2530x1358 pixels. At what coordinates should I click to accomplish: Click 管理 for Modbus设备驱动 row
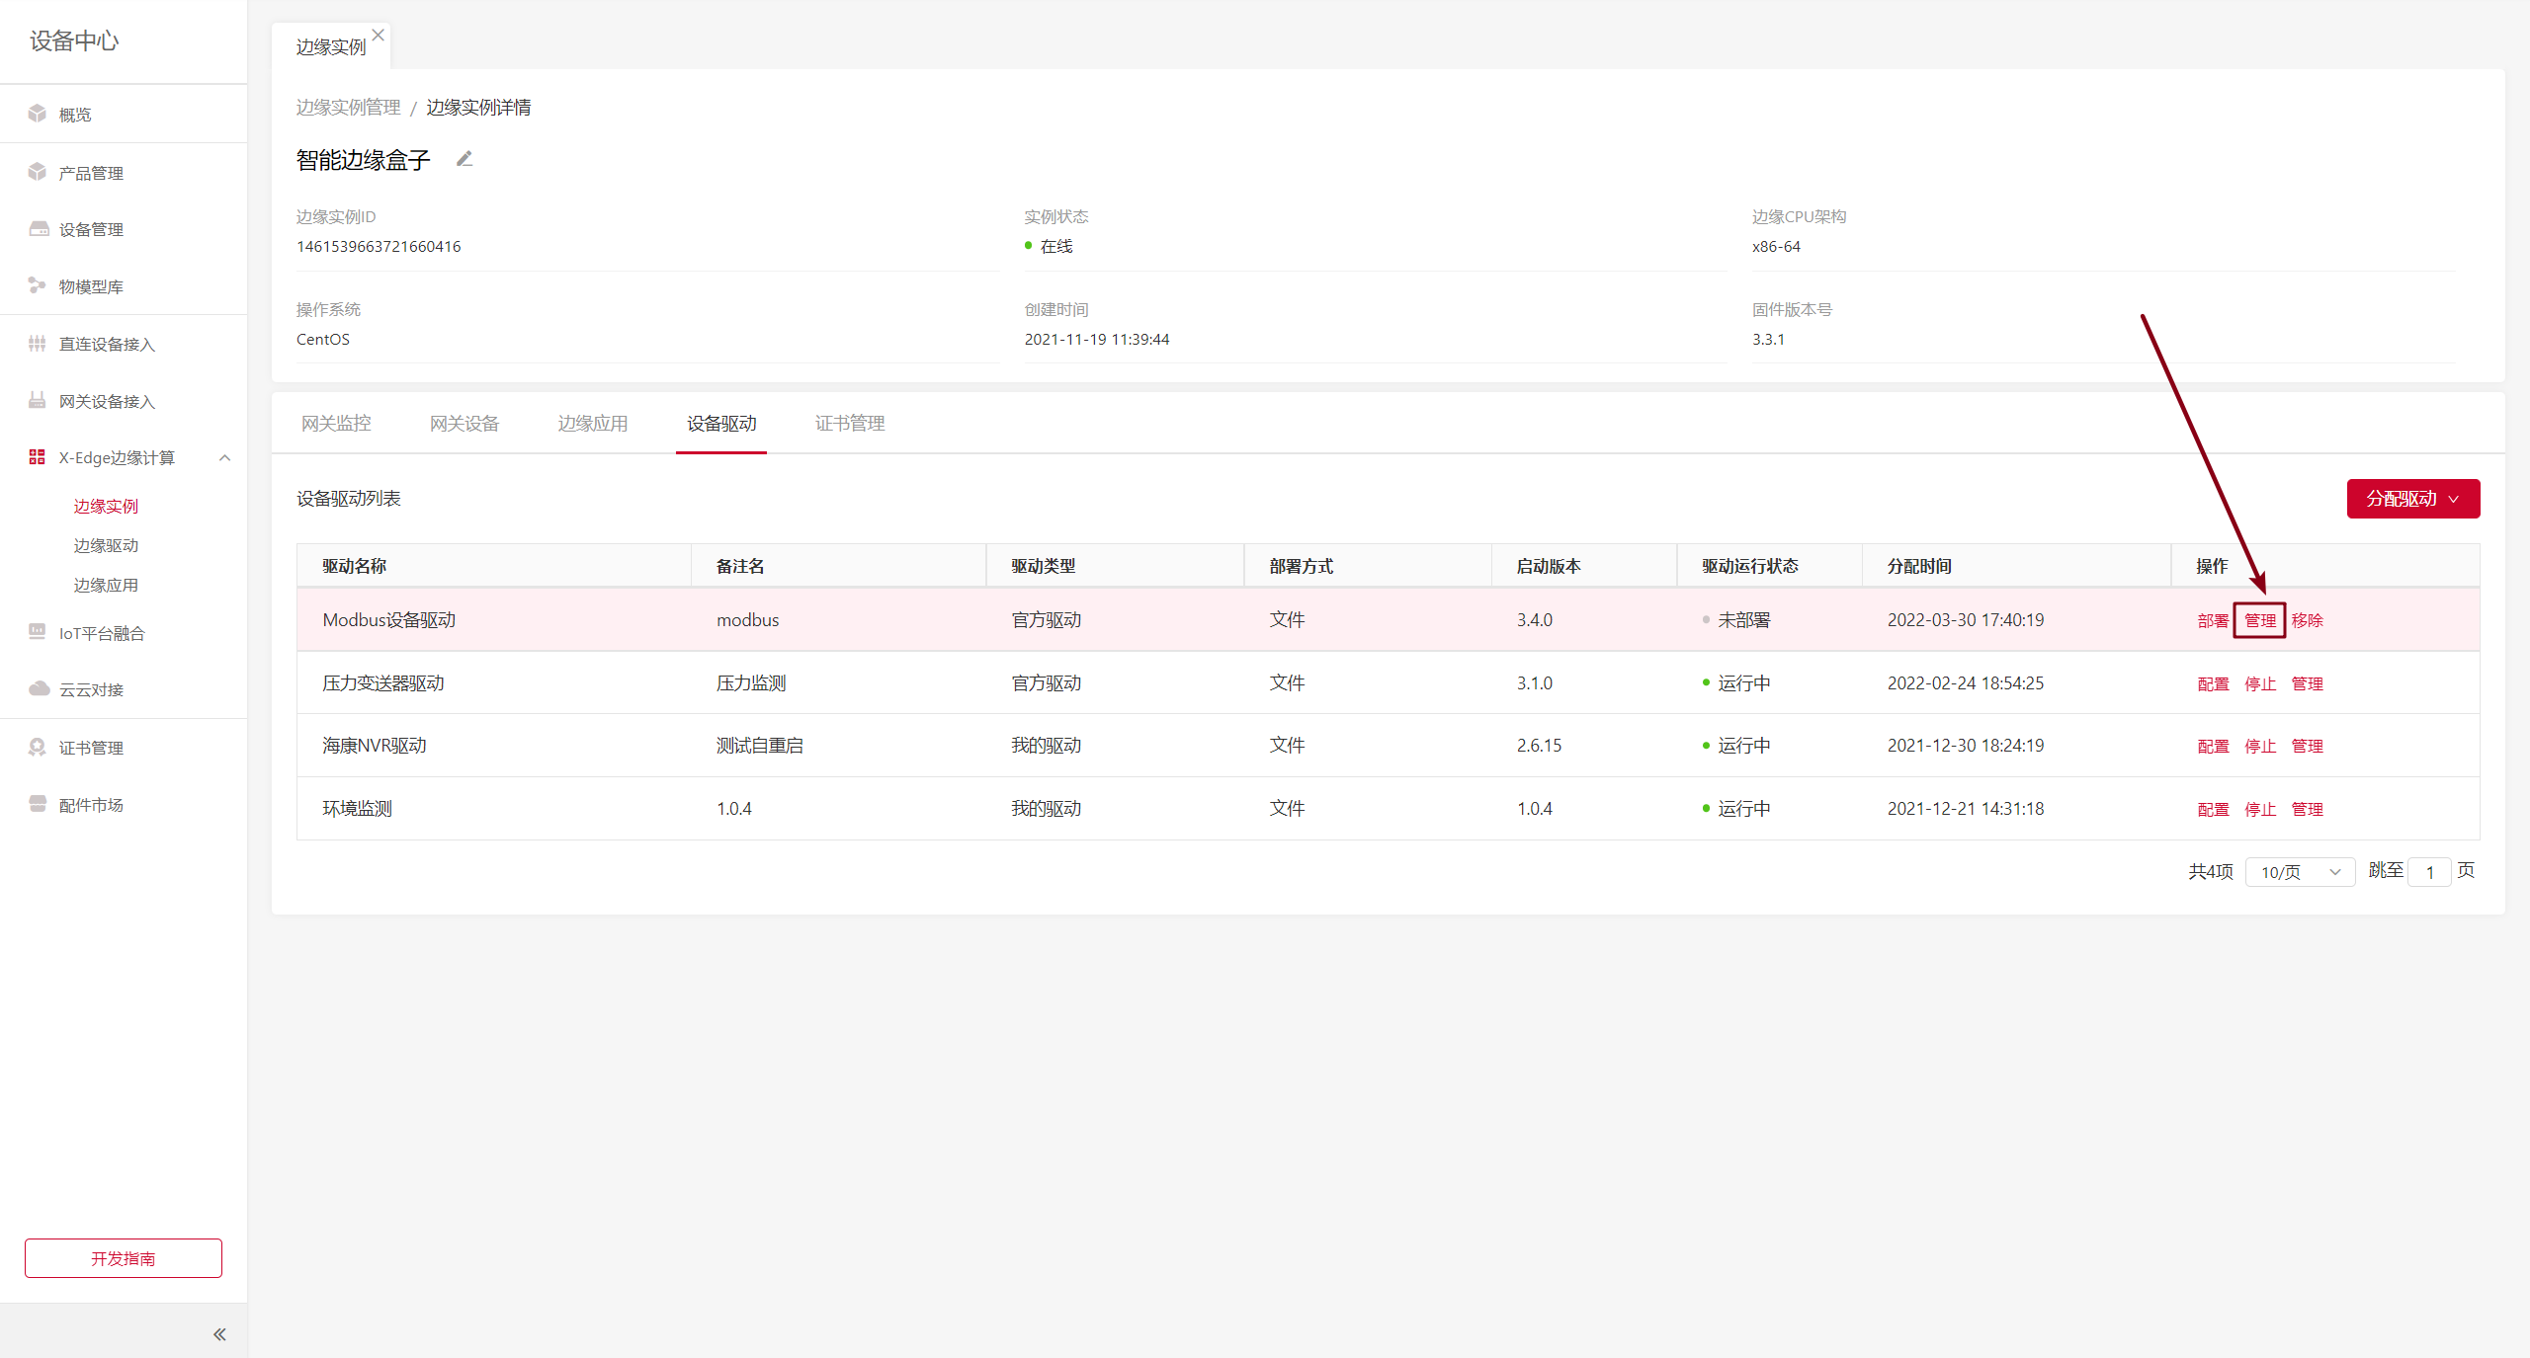2259,620
